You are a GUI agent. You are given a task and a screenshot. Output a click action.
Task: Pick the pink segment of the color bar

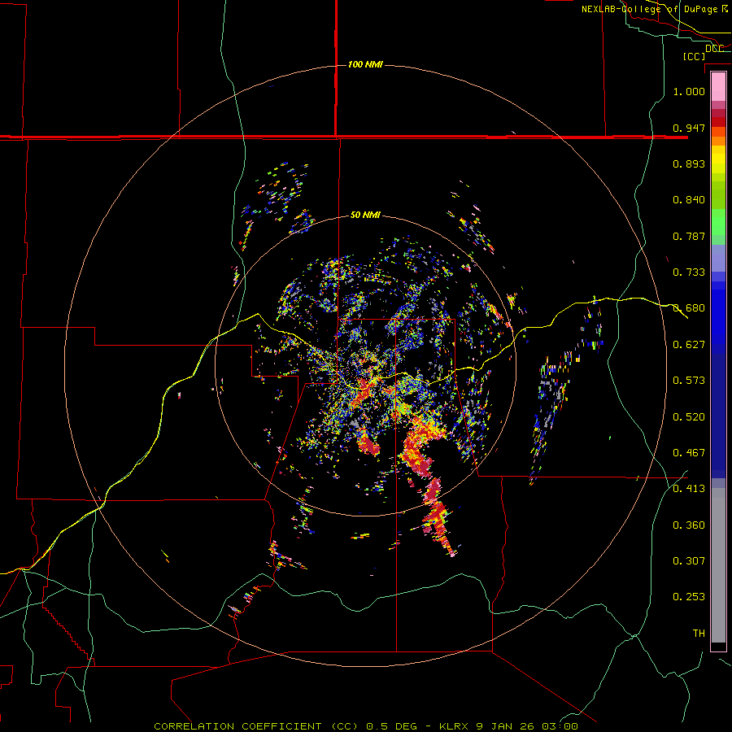(x=718, y=87)
